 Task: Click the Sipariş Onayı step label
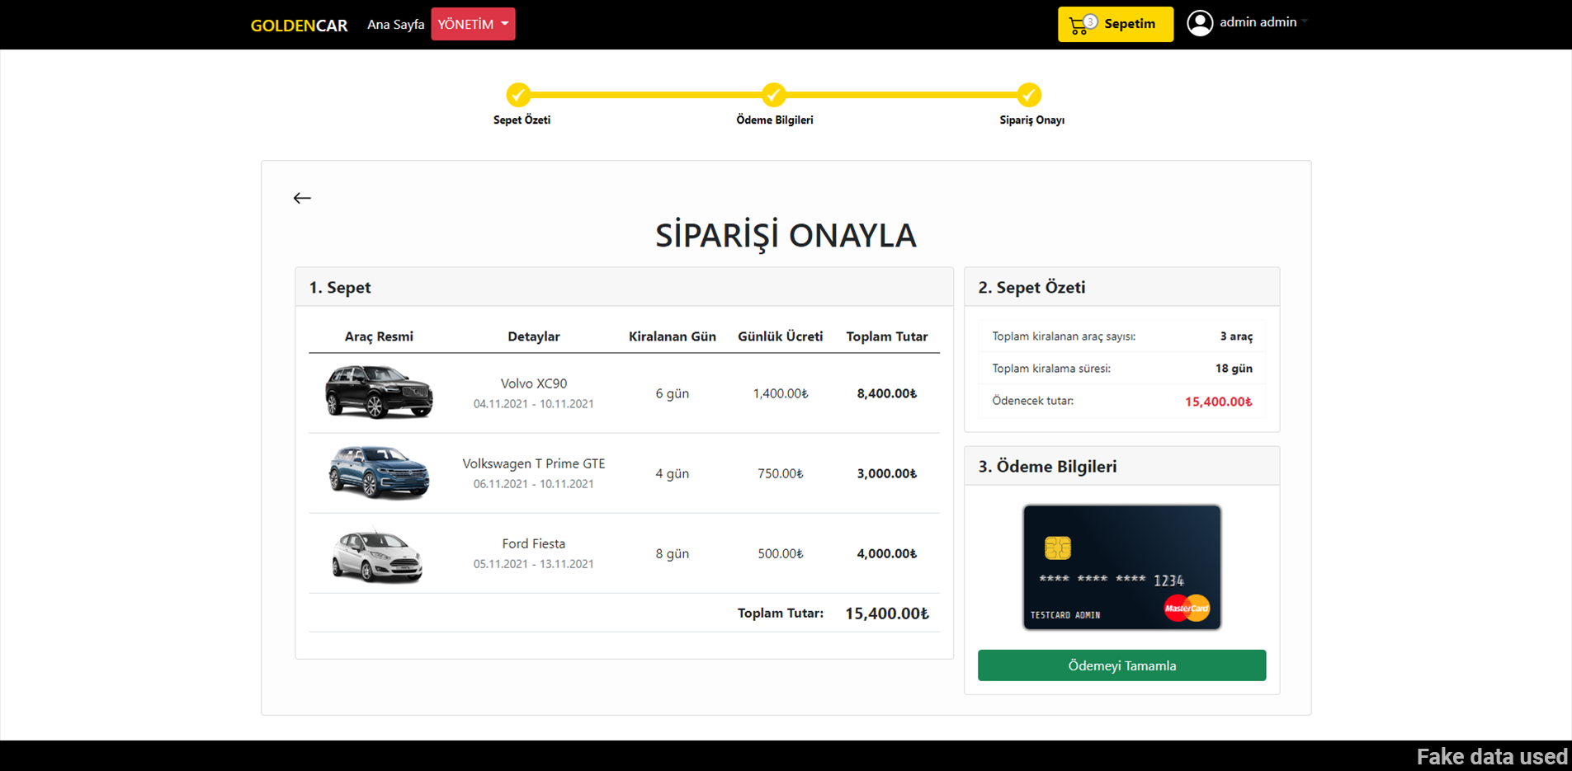[1031, 120]
